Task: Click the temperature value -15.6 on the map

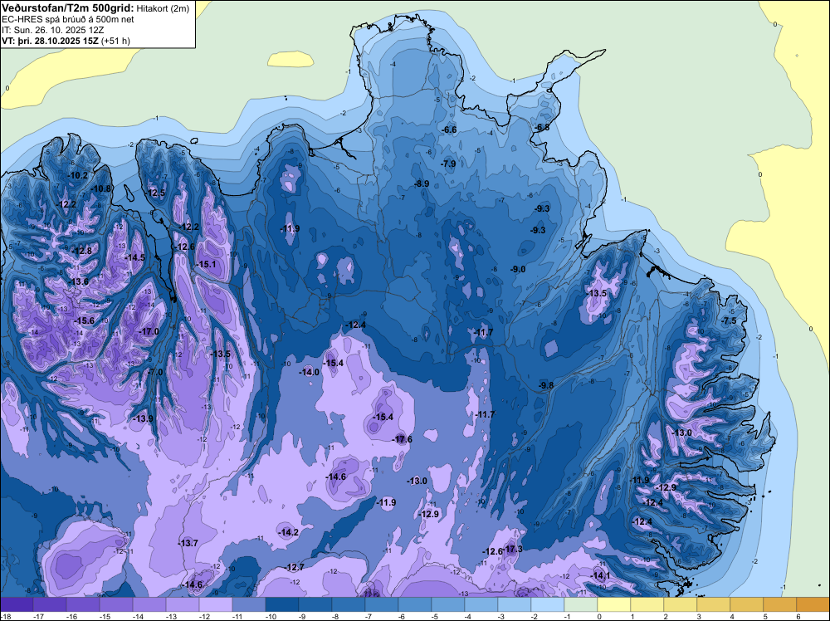Action: 84,320
